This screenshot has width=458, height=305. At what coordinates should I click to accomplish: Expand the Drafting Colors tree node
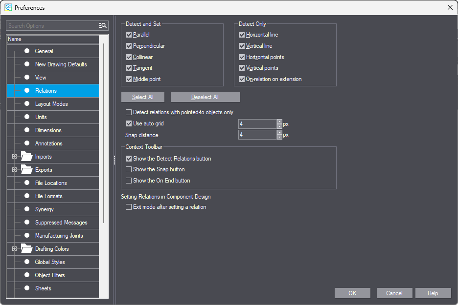click(14, 249)
